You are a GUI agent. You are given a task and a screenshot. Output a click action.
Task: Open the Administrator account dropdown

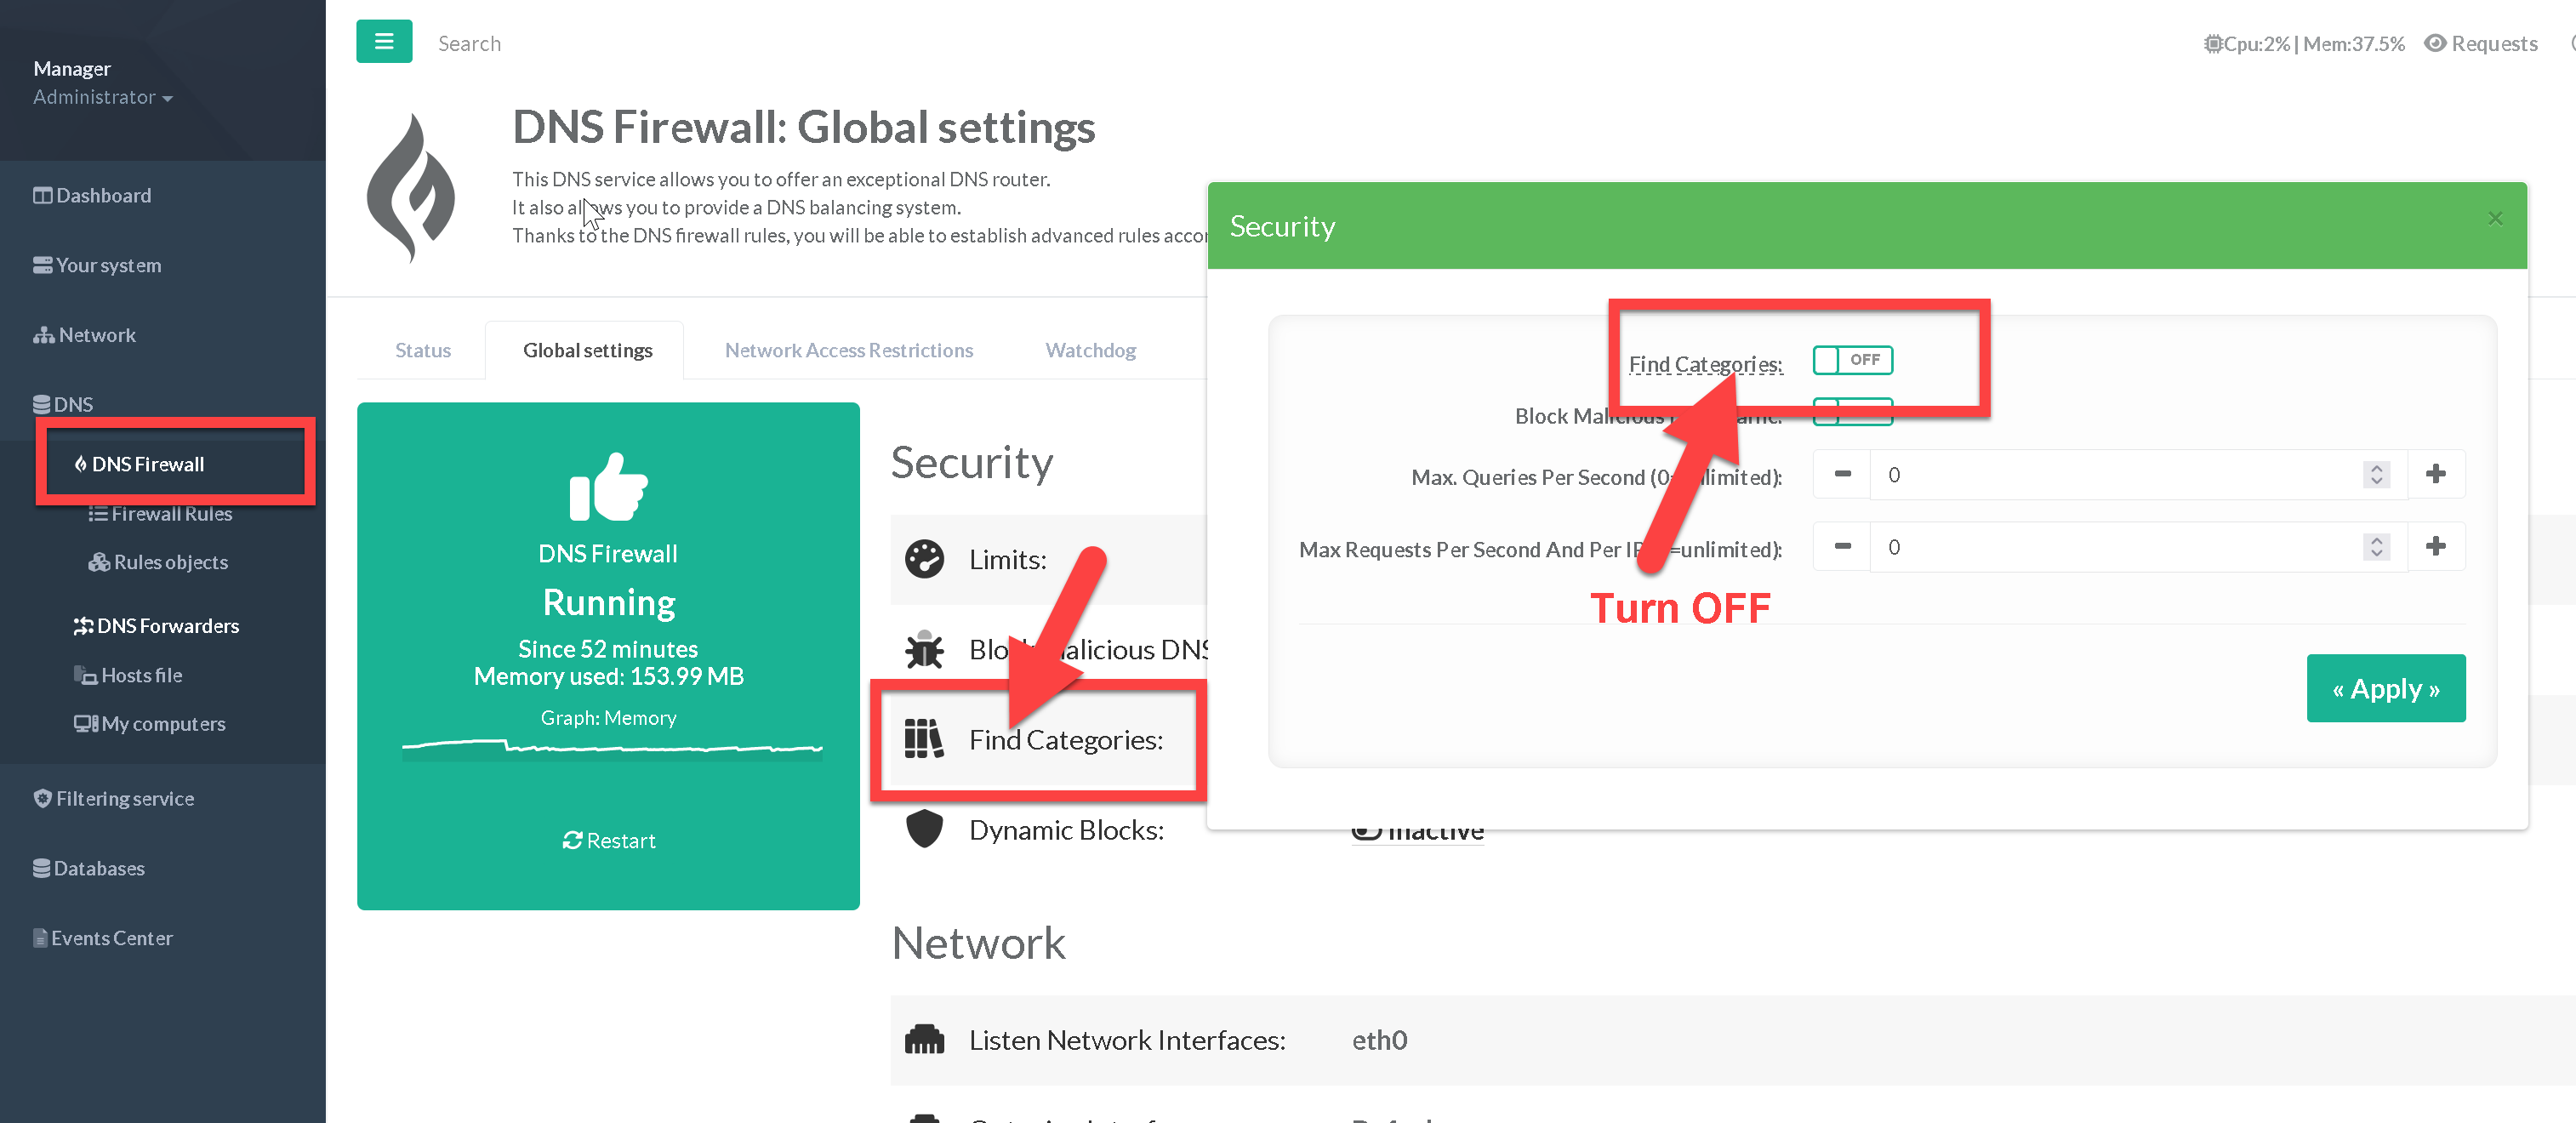point(102,97)
